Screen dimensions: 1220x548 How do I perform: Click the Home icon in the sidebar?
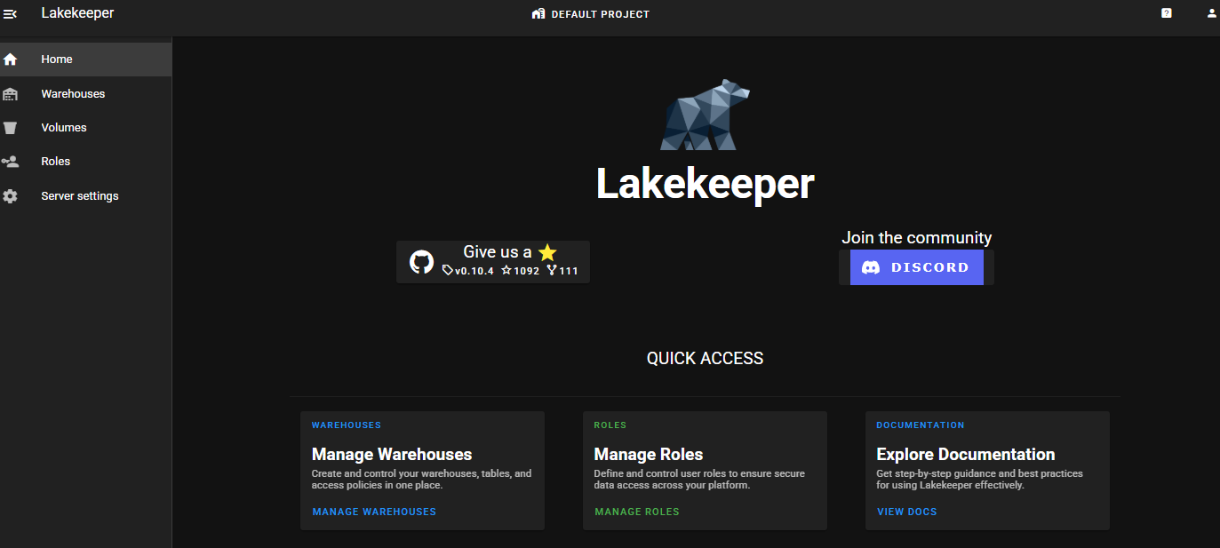click(x=11, y=60)
